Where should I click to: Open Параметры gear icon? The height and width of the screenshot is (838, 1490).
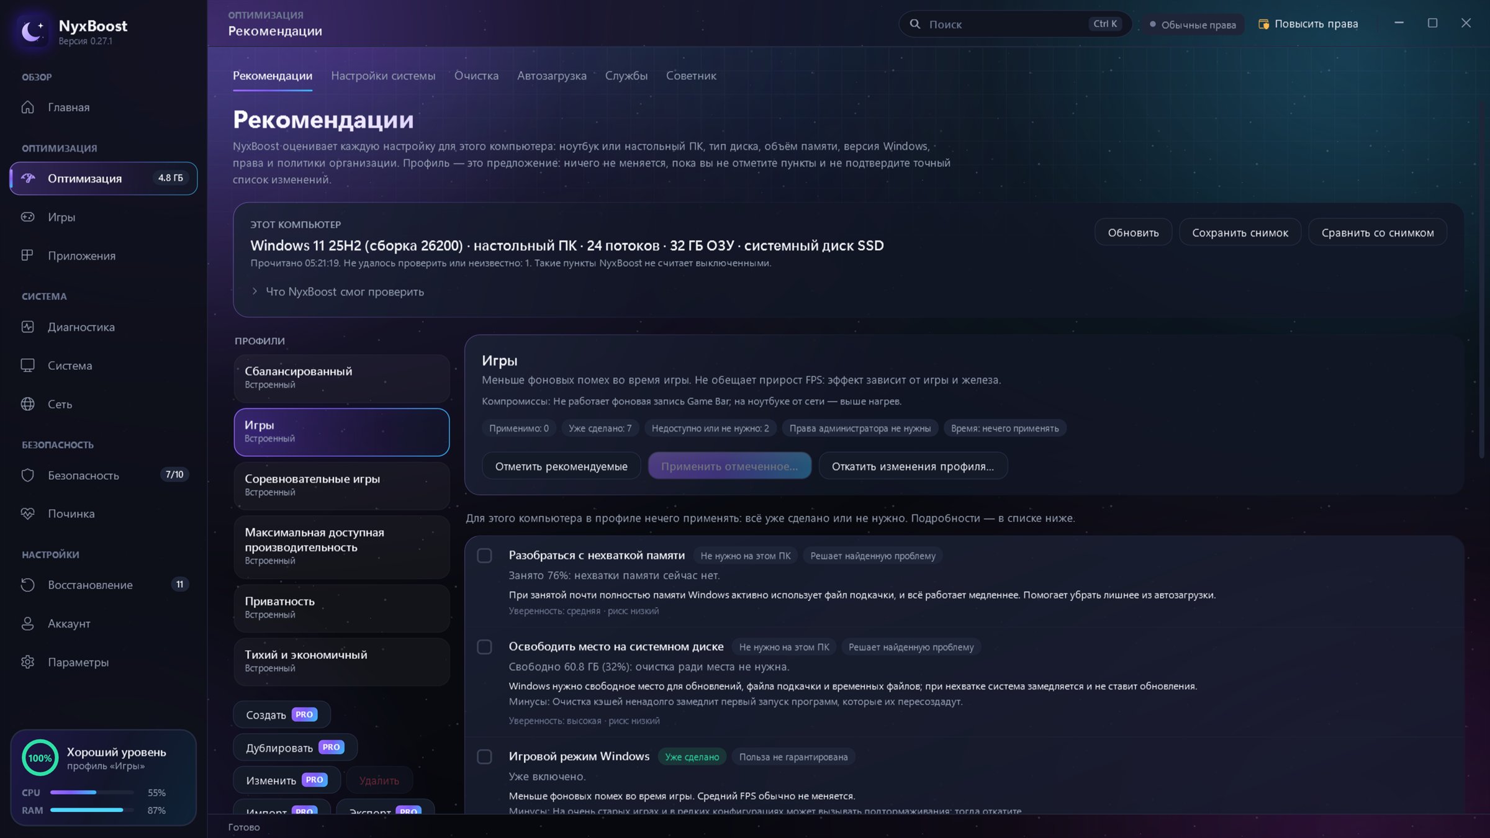click(27, 662)
